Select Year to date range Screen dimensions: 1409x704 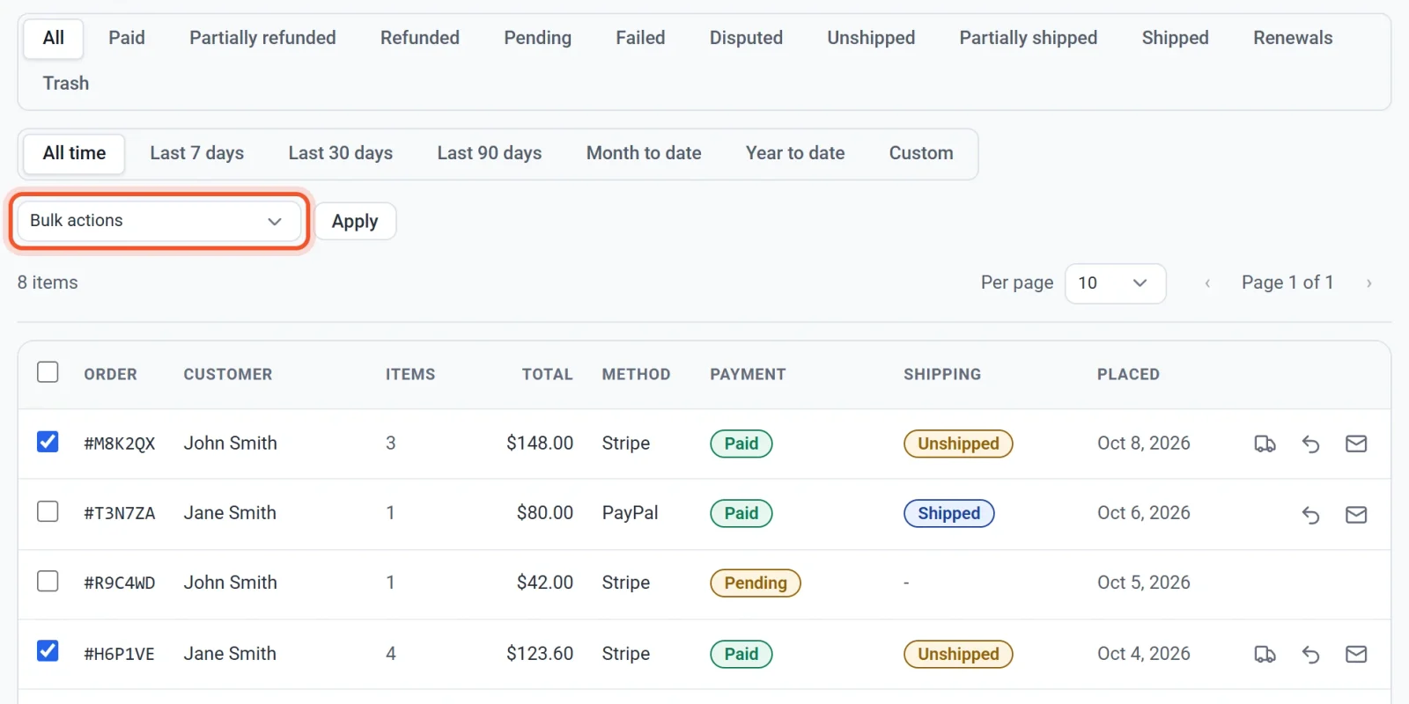click(x=795, y=153)
